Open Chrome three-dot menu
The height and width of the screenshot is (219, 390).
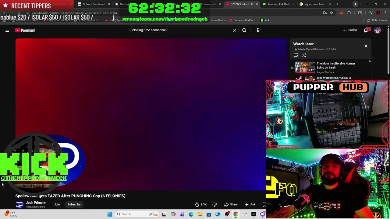coord(385,13)
